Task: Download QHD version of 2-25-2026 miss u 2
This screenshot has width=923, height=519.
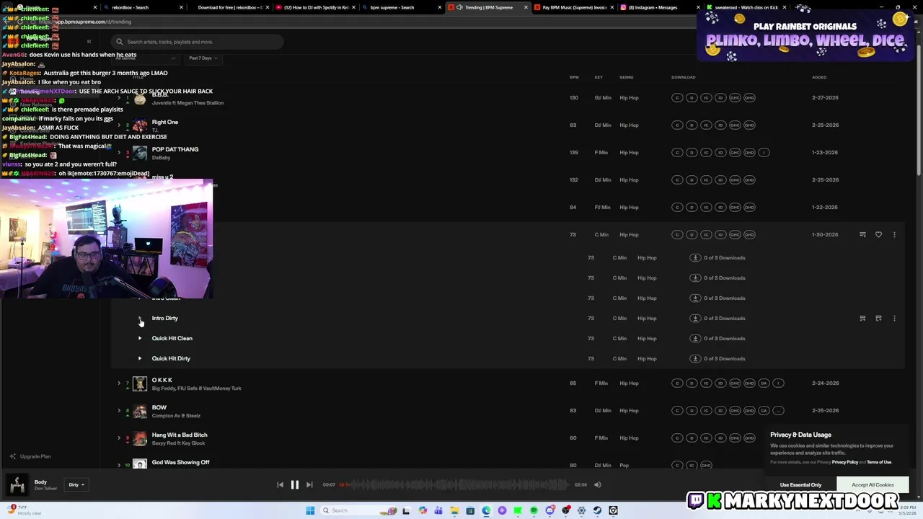Action: (x=749, y=179)
